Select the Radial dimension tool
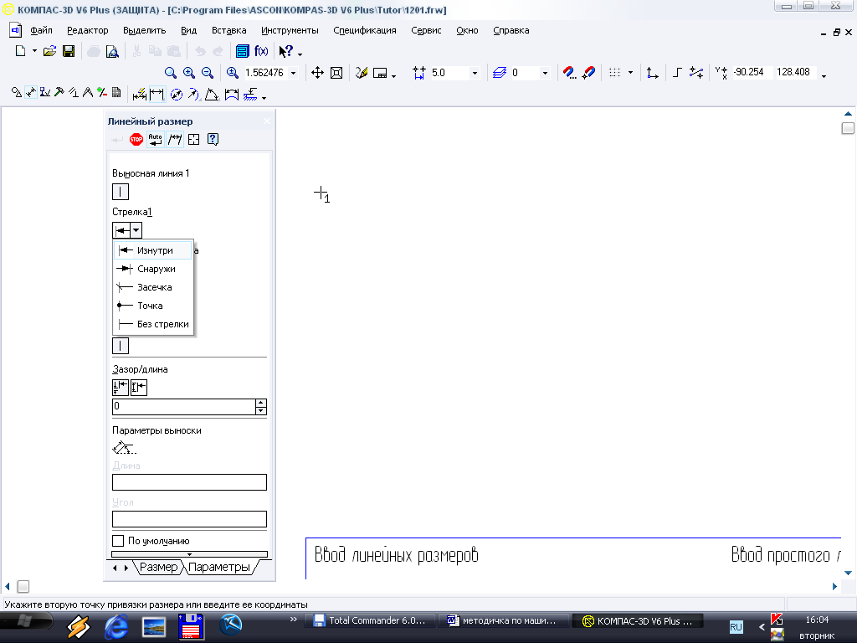Viewport: 857px width, 643px height. coord(193,95)
